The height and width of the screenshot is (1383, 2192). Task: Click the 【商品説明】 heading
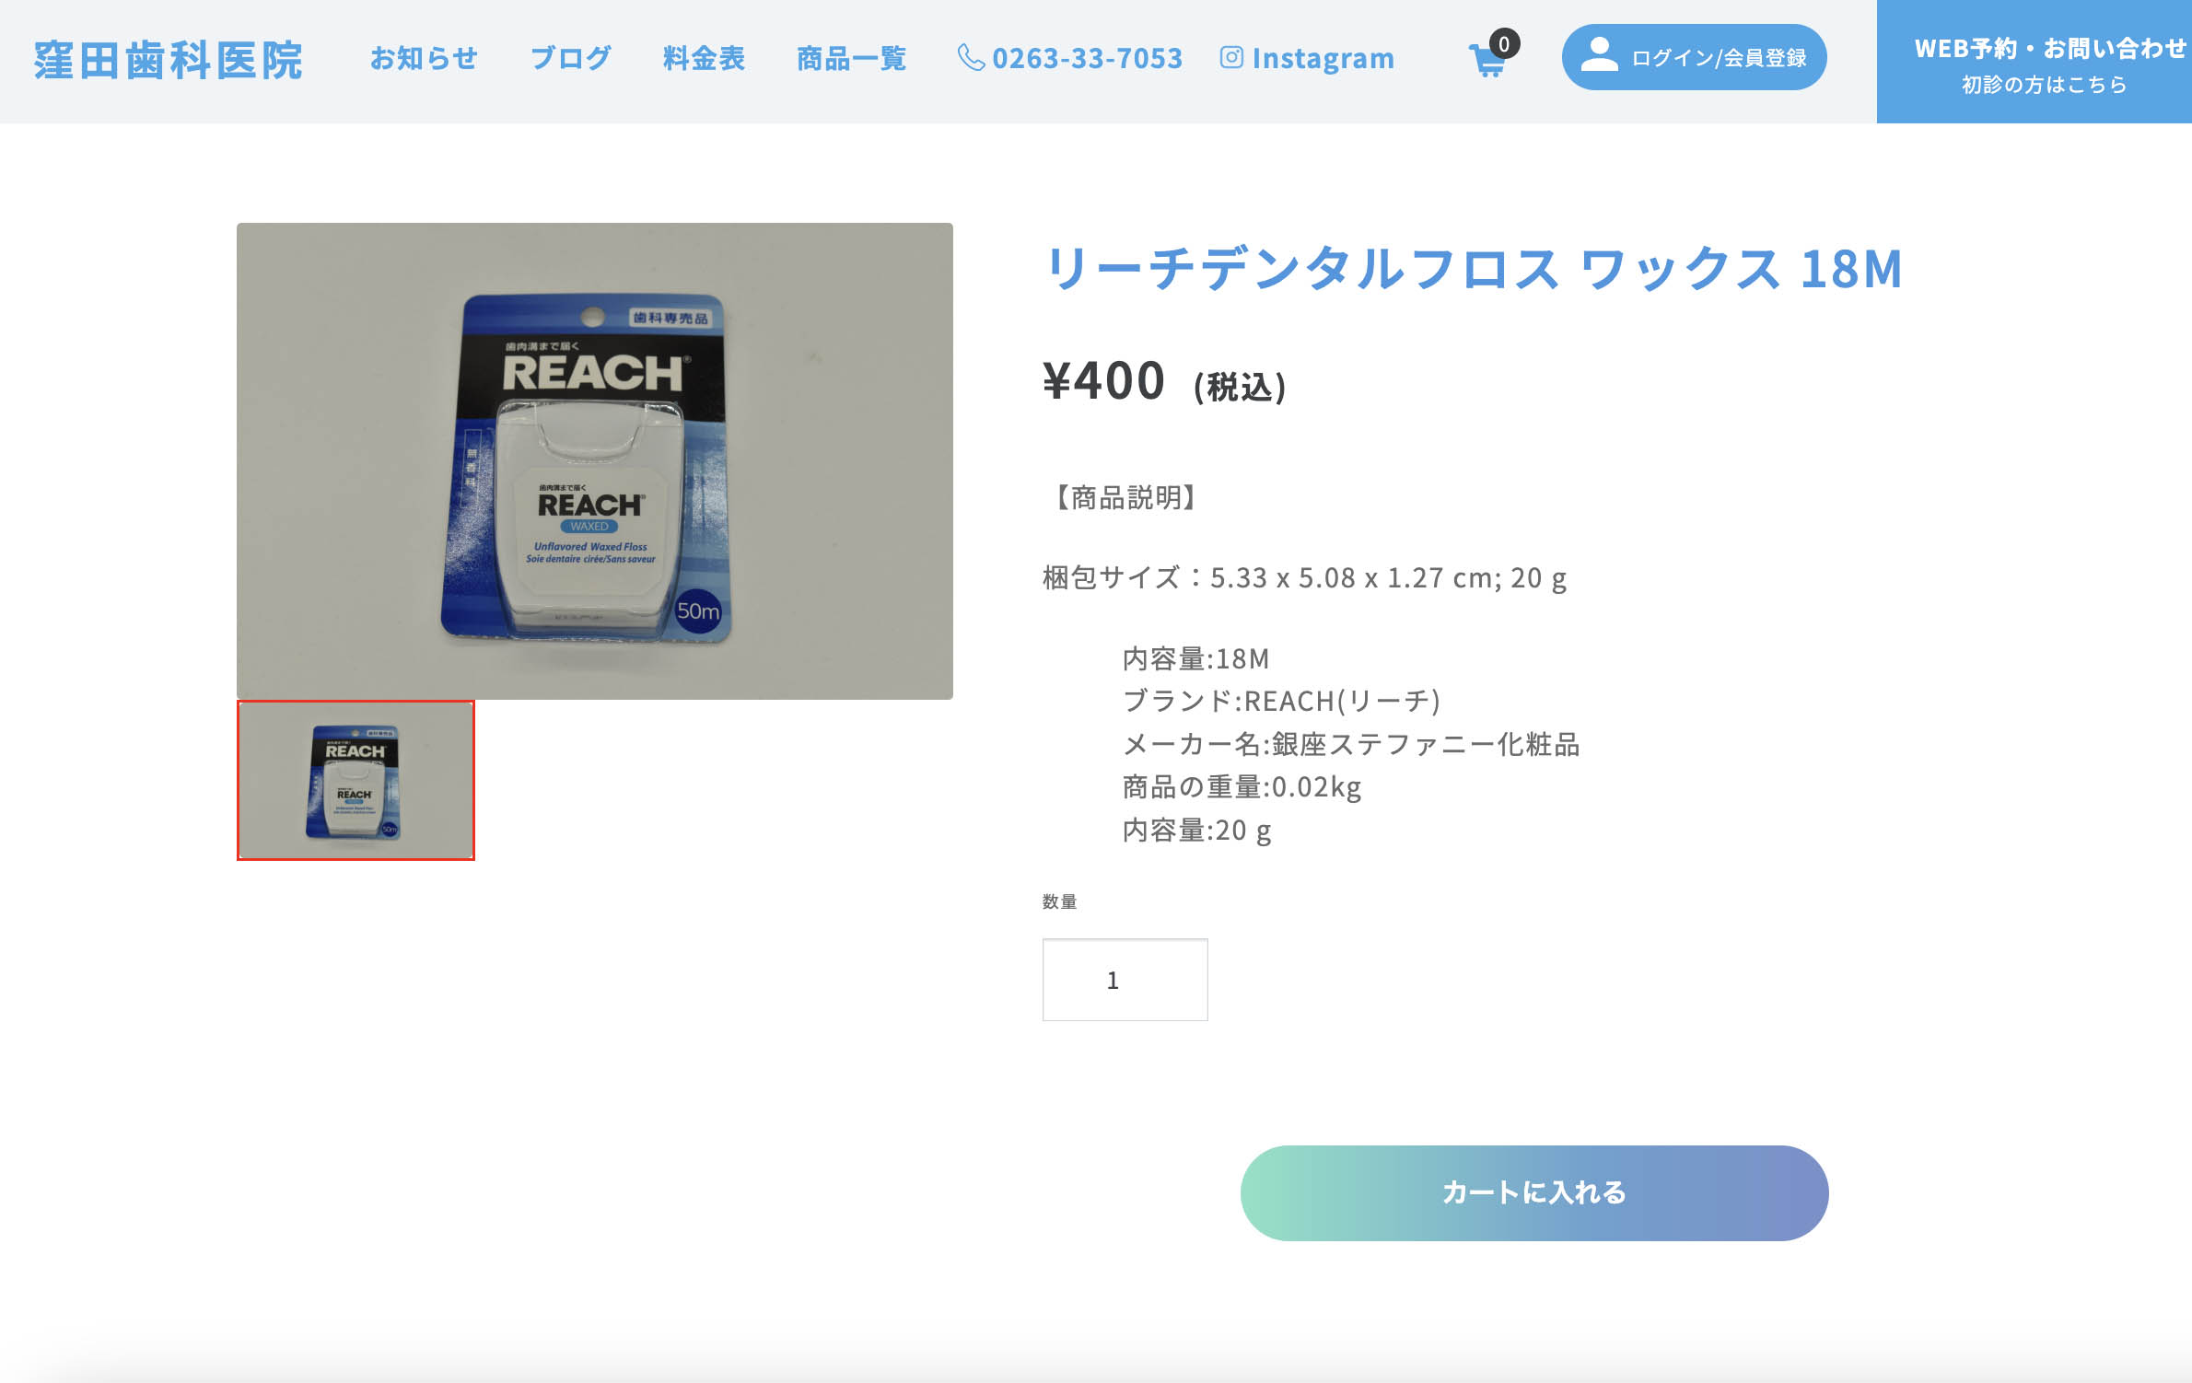tap(1125, 497)
